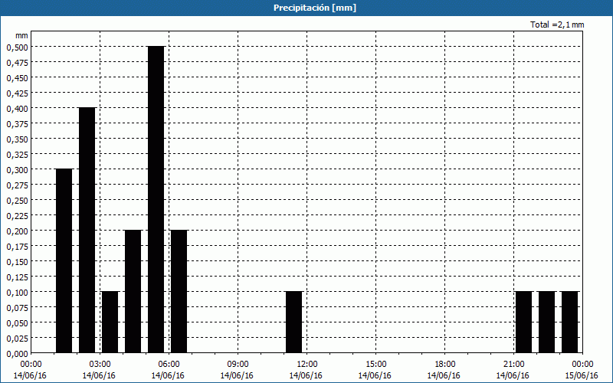Click the 0,150 y-axis label
Image resolution: width=613 pixels, height=383 pixels.
pos(17,262)
